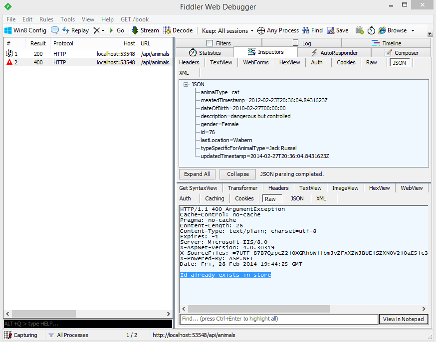
Task: Open Find sessions with binoculars icon
Action: pyautogui.click(x=306, y=30)
